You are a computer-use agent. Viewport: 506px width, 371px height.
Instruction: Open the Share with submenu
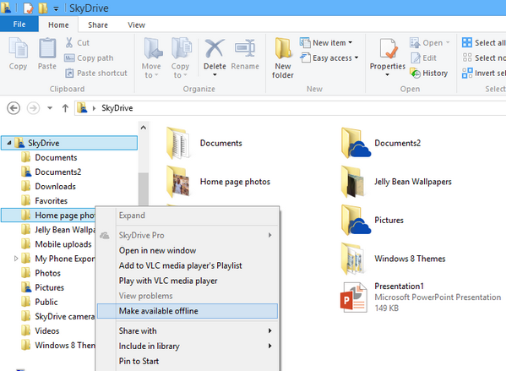pyautogui.click(x=188, y=330)
